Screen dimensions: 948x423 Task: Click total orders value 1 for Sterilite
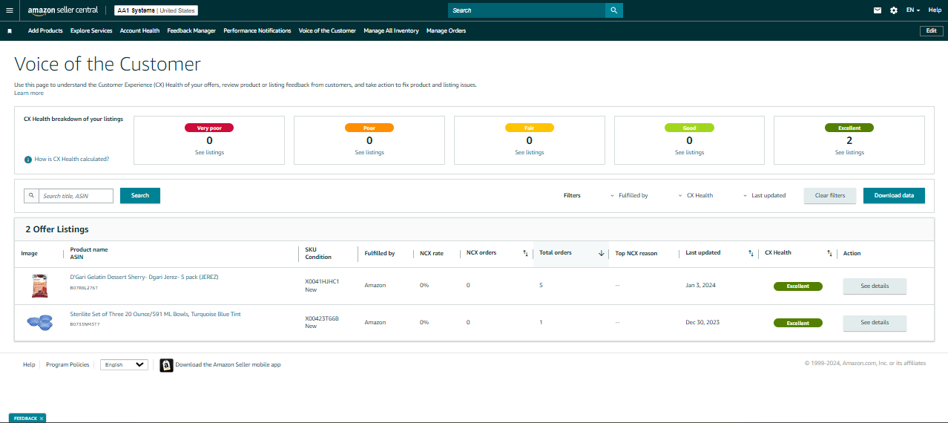click(541, 323)
